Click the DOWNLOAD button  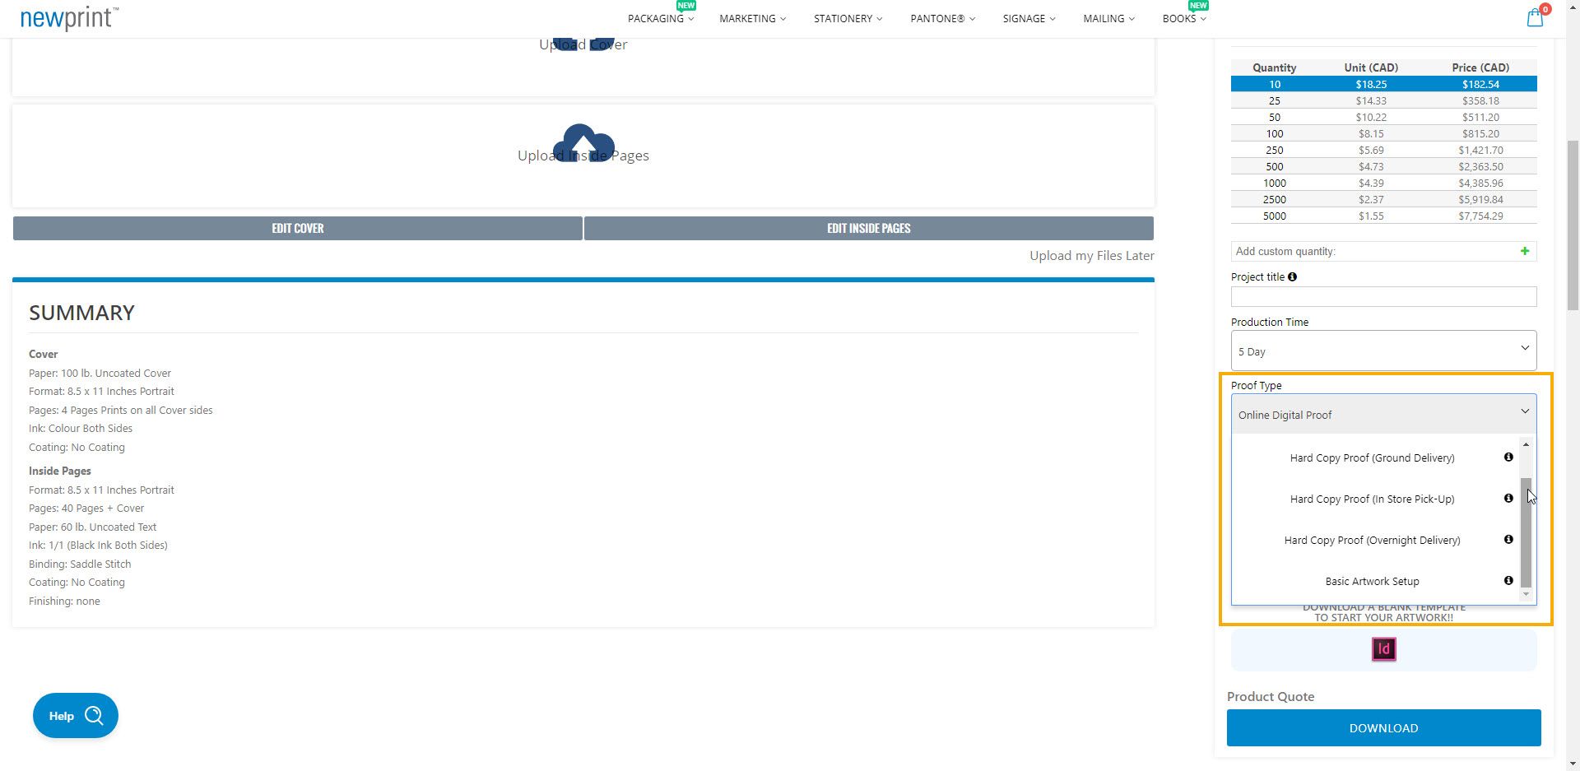point(1382,727)
